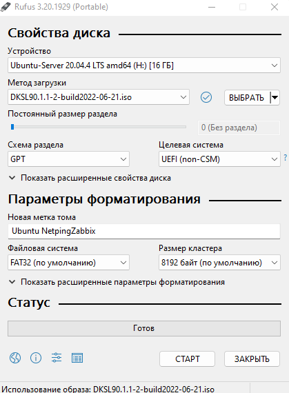Open the Схема раздела GPT dropdown
289x393 pixels.
[68, 159]
